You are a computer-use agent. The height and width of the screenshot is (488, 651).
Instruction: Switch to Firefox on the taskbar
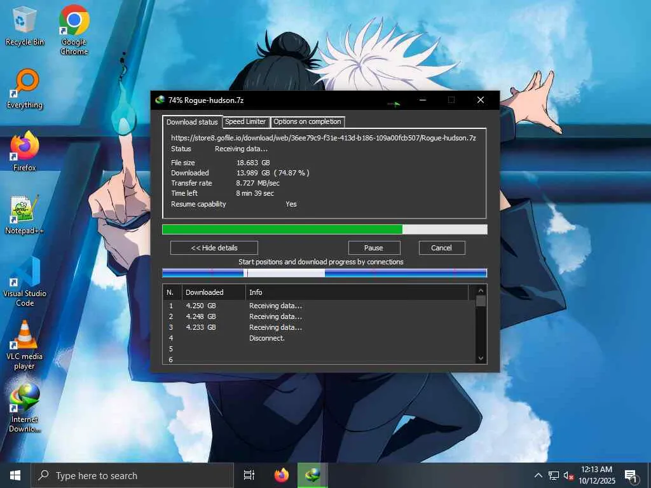click(282, 475)
